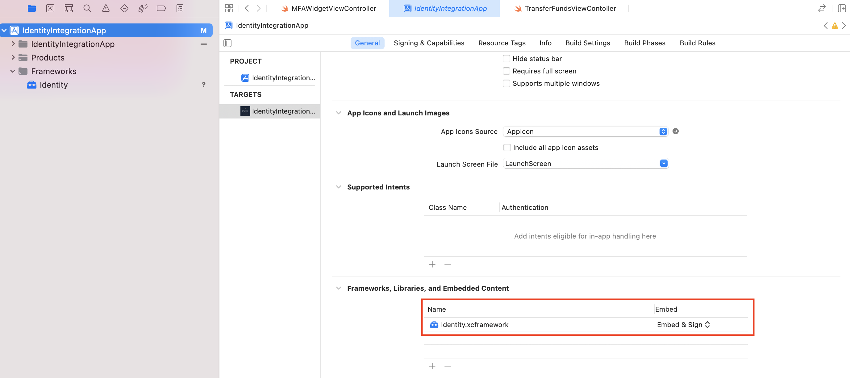
Task: Enable Hide status bar checkbox
Action: (506, 59)
